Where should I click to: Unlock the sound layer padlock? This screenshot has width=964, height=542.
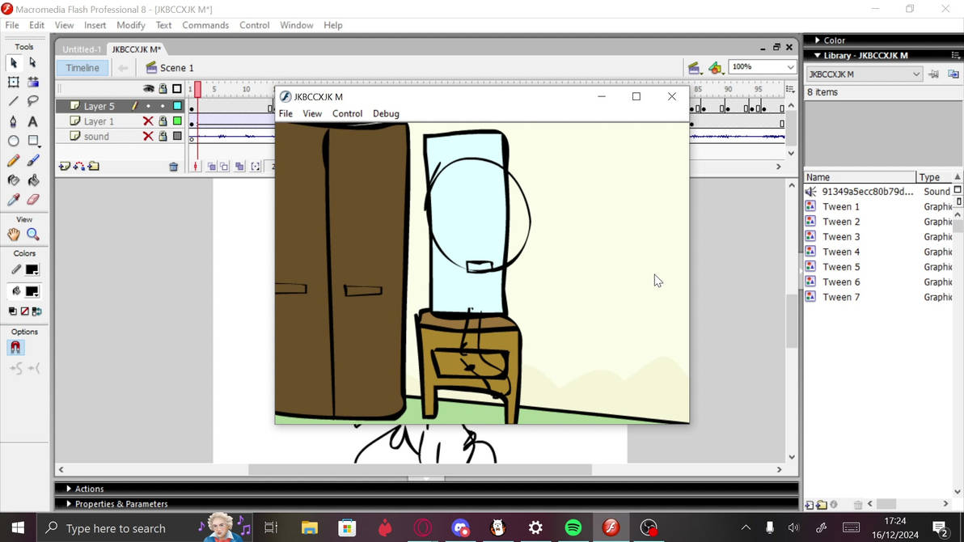point(163,136)
